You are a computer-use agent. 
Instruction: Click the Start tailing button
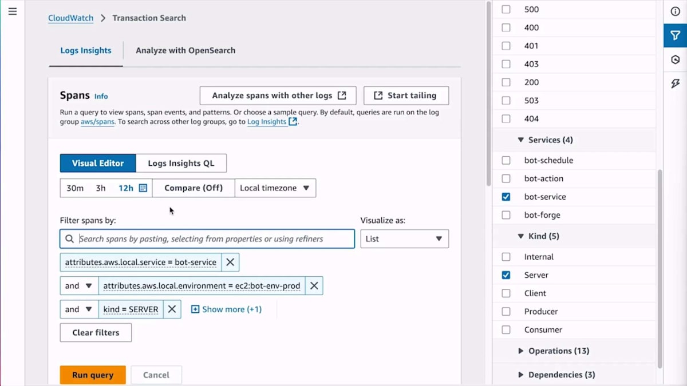(x=406, y=96)
